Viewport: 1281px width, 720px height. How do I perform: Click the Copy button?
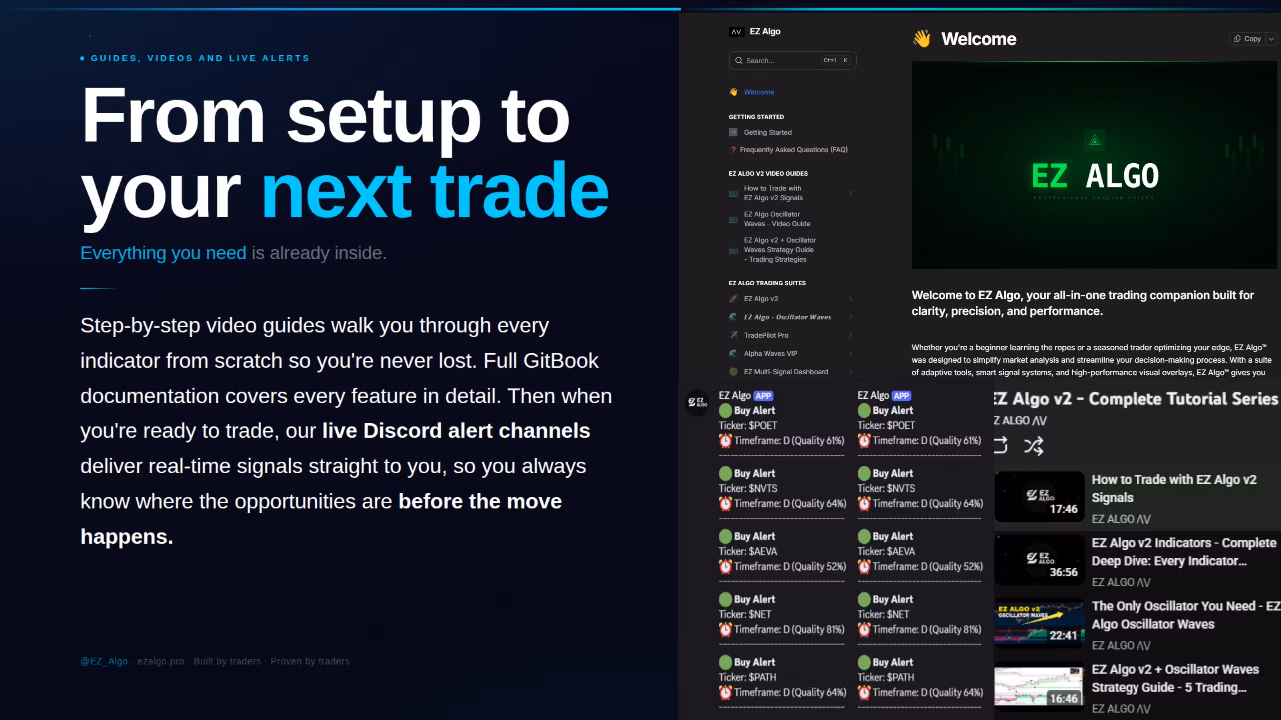tap(1248, 39)
